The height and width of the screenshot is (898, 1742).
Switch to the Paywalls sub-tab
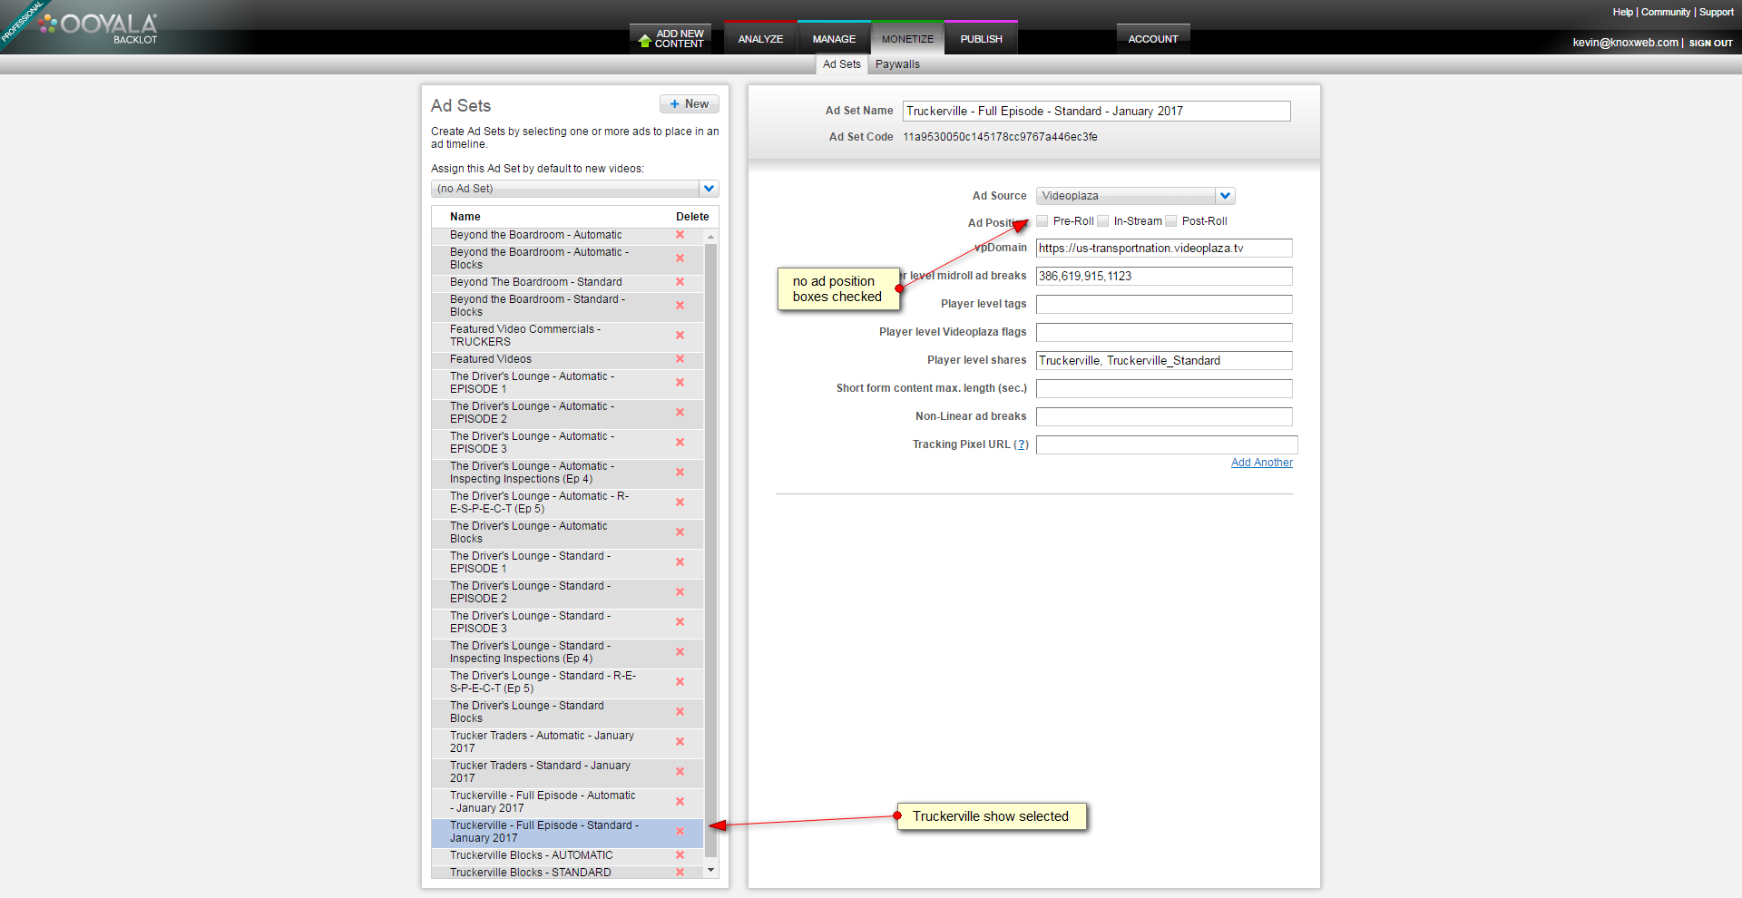tap(897, 64)
